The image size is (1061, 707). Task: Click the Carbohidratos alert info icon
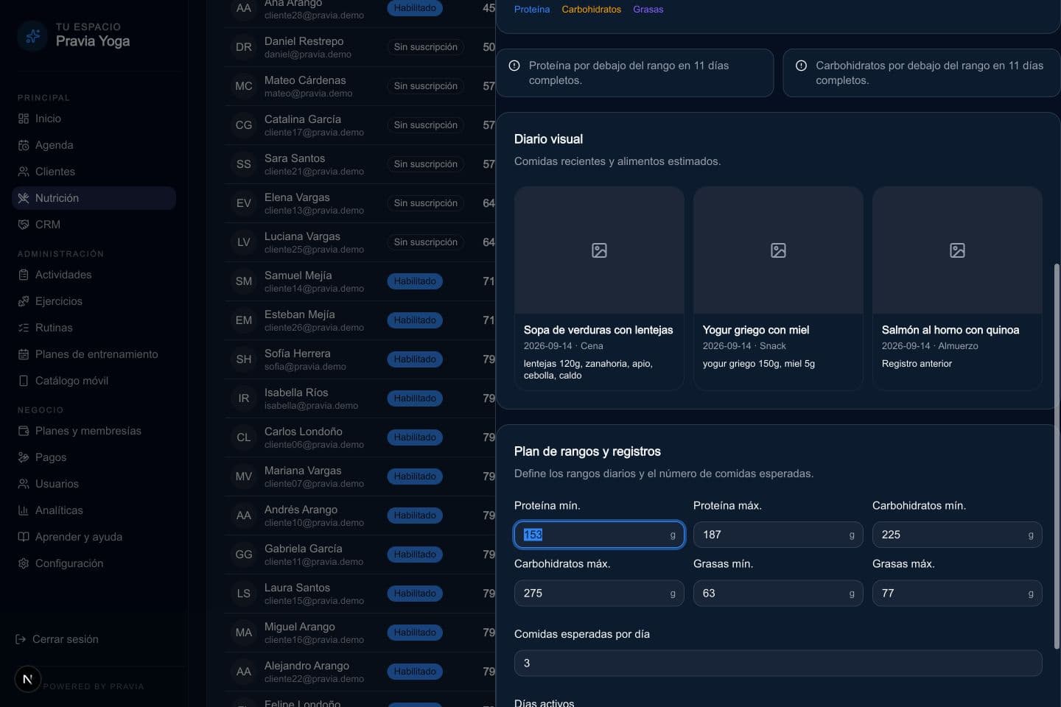[x=801, y=66]
